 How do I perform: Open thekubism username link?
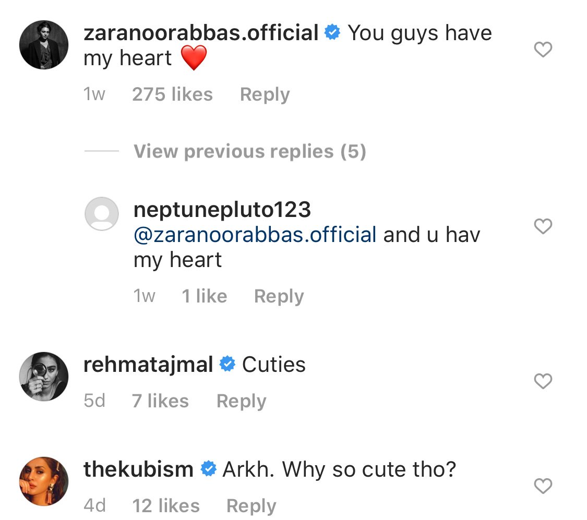click(138, 469)
